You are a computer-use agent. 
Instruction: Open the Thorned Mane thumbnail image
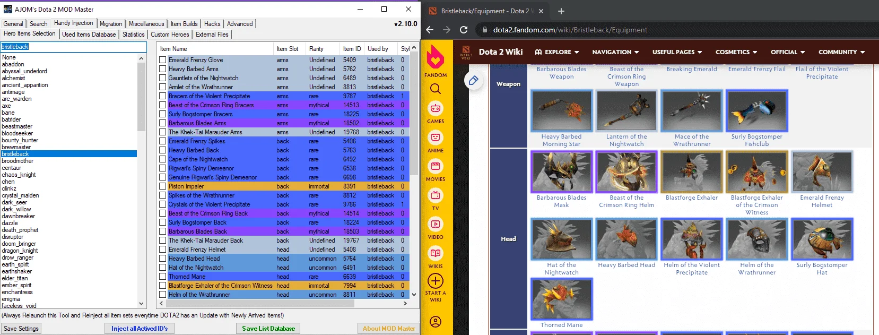(x=562, y=299)
